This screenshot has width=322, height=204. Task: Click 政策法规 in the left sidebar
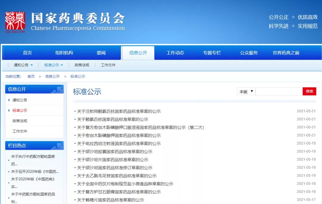(20, 121)
